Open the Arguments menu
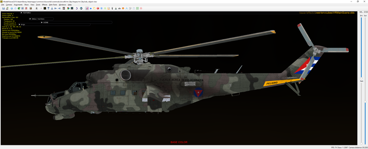 point(18,5)
